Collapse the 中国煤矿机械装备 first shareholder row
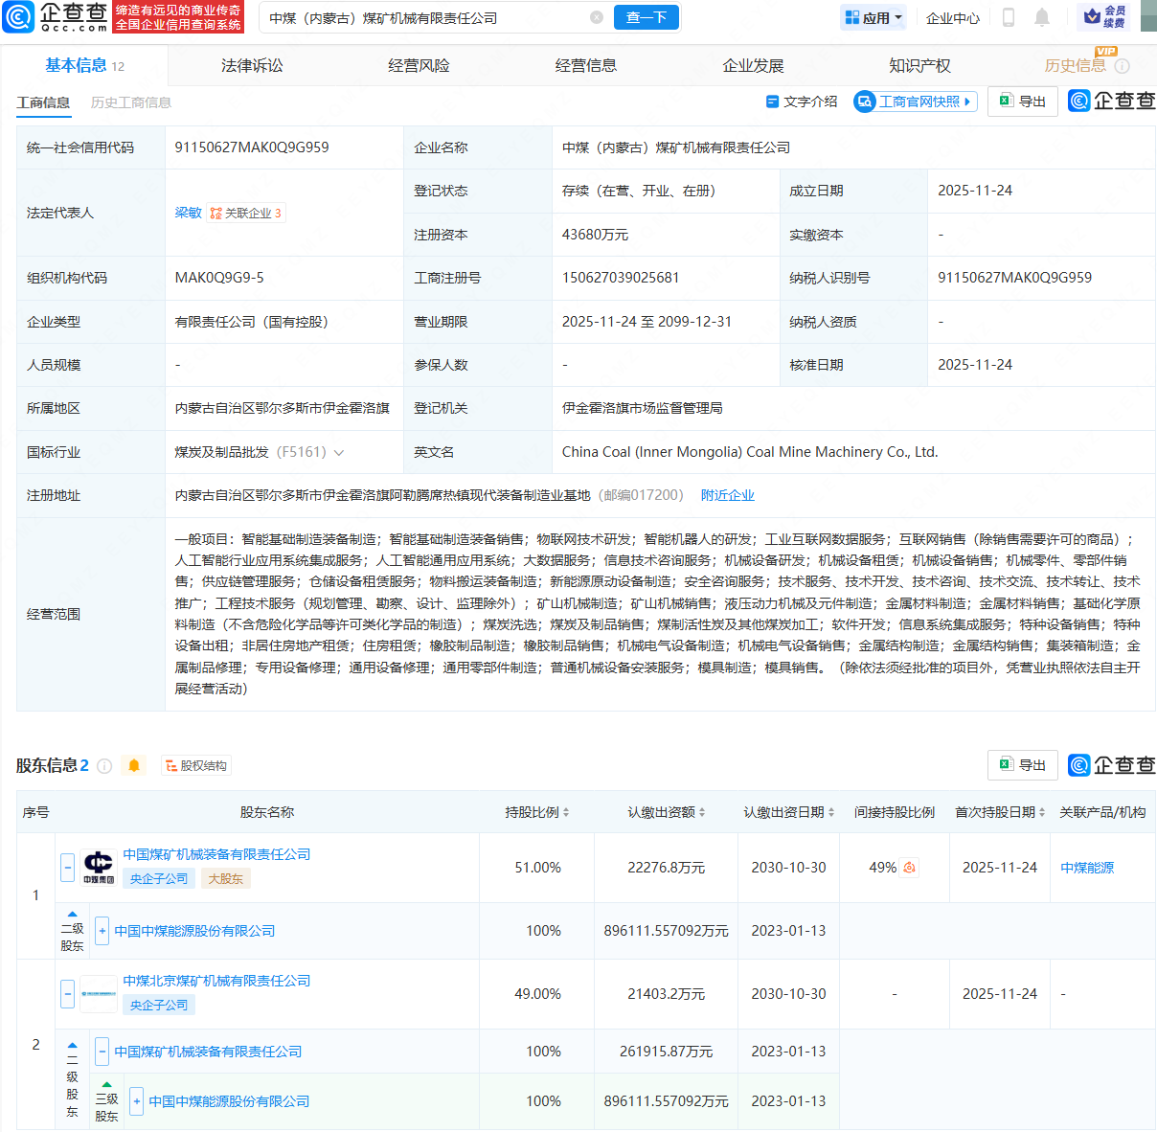Screen dimensions: 1157x1132 pos(67,868)
